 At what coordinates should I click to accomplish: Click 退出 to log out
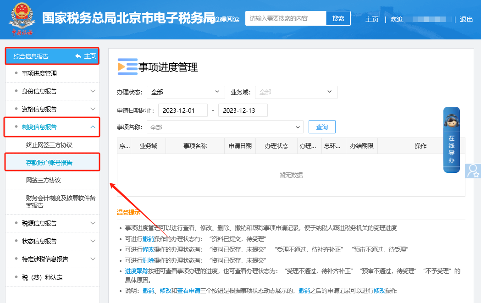click(x=466, y=19)
